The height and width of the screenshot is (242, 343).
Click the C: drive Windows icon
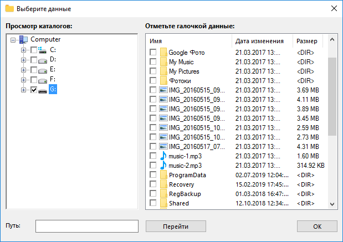click(43, 49)
